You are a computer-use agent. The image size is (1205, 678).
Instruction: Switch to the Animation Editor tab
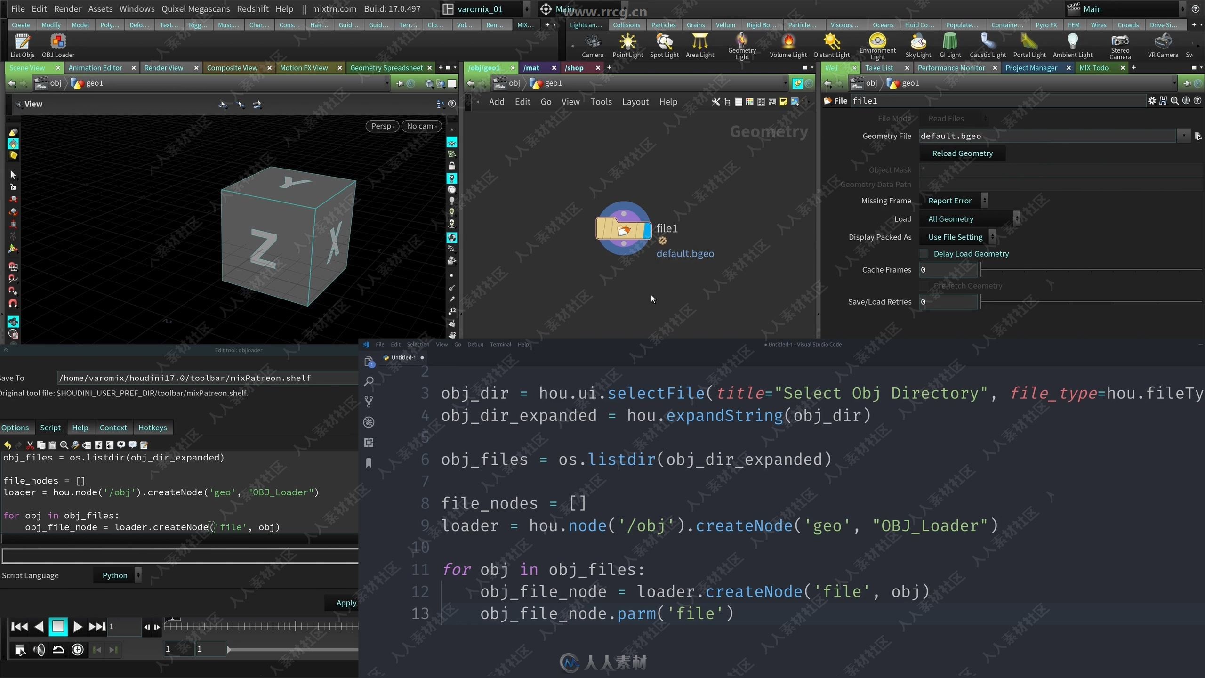[94, 67]
